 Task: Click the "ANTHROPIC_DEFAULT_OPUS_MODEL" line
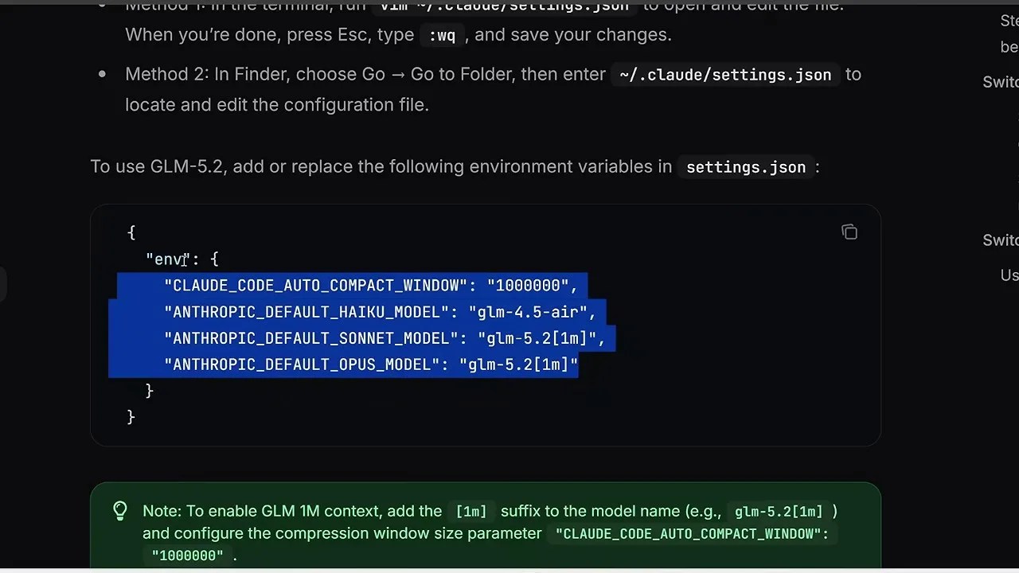(371, 364)
